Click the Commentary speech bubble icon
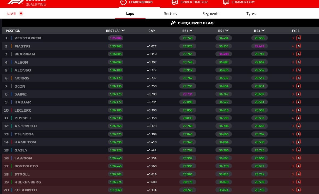This screenshot has height=194, width=319. pyautogui.click(x=226, y=2)
